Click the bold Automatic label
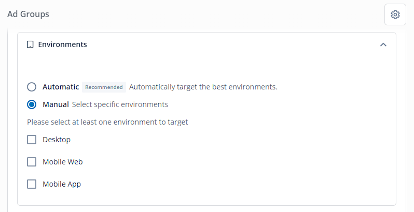Screen dimensions: 414x212 pyautogui.click(x=61, y=87)
